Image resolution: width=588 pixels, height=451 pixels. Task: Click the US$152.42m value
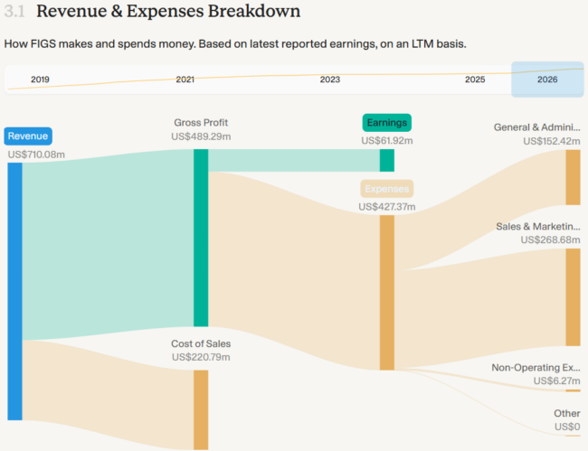552,141
